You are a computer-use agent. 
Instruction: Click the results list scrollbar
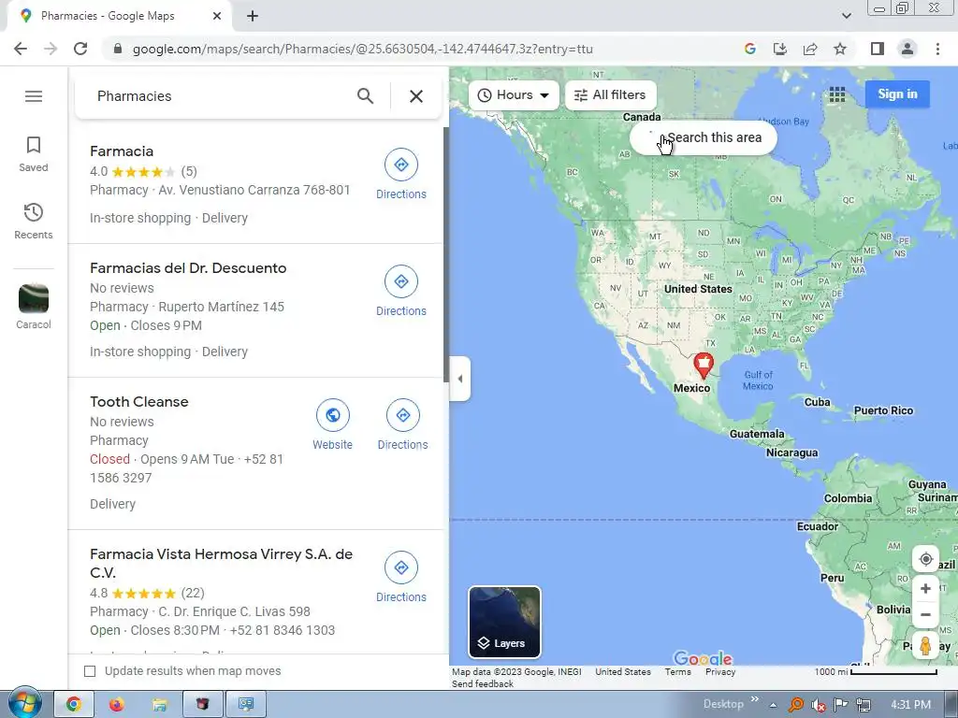coord(446,253)
